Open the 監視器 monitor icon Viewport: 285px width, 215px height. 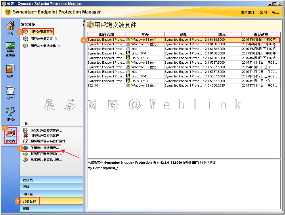10,49
